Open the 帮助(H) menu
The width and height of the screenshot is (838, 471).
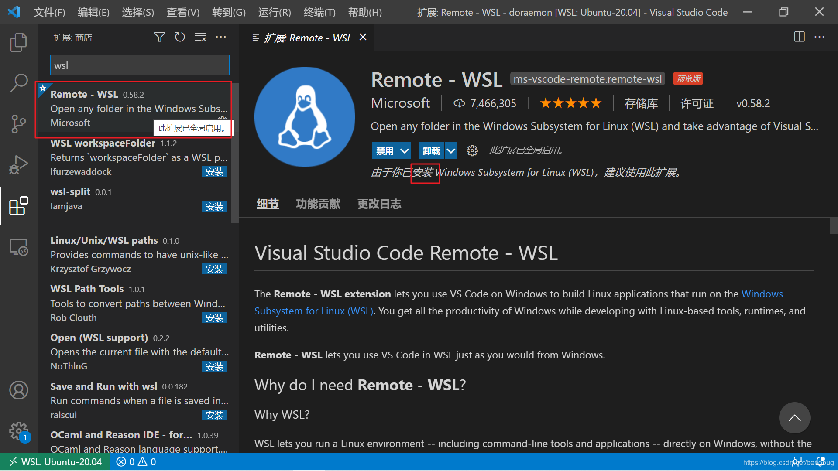coord(365,12)
